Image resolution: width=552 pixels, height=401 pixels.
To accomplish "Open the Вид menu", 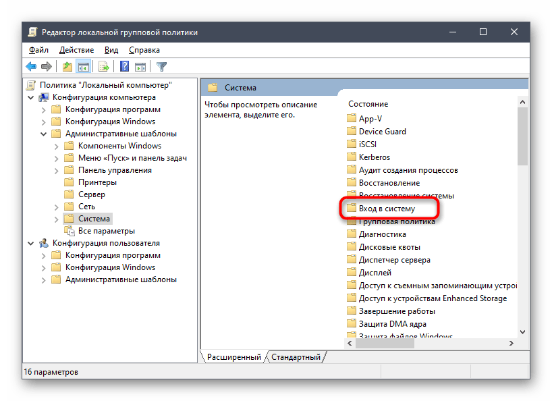I will pos(111,50).
